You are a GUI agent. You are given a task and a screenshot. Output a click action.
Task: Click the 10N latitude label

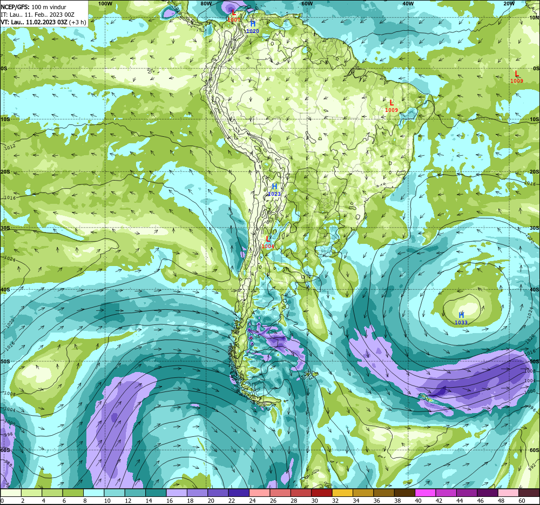coord(534,18)
